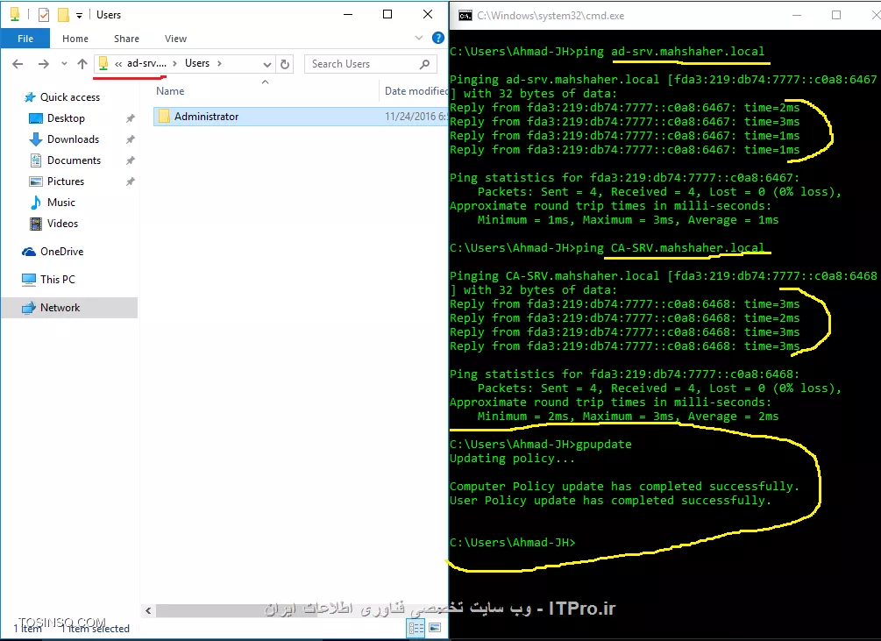Screen dimensions: 881x641
Task: Click the pin icon beside Desktop
Action: [131, 118]
